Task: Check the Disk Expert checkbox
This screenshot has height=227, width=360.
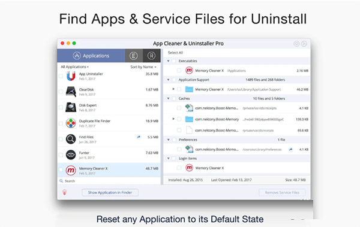Action: (x=61, y=107)
